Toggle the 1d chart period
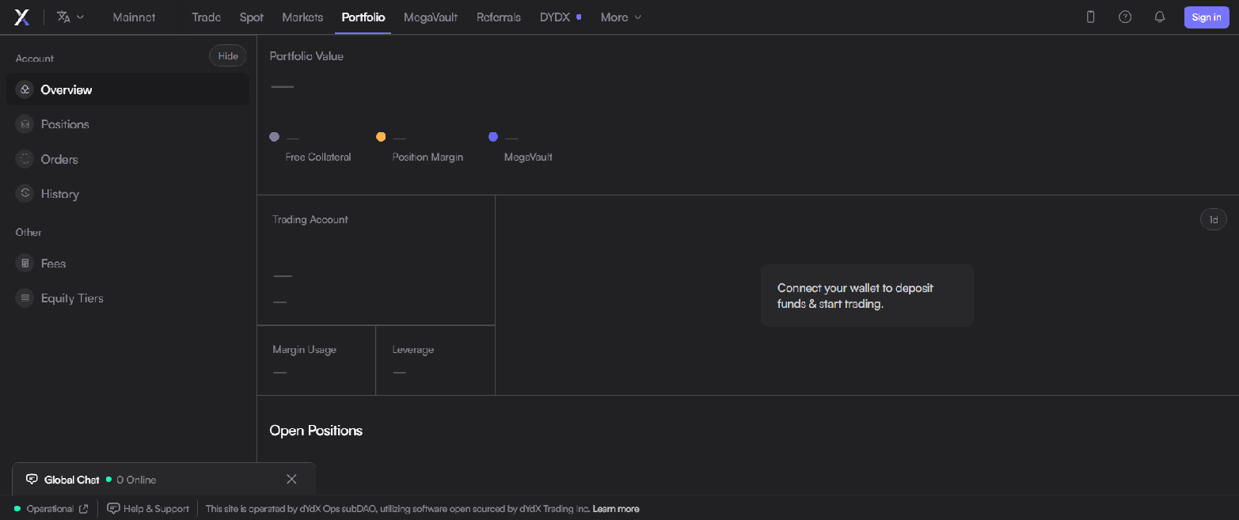Screen dimensions: 1239x520 click(x=1214, y=219)
